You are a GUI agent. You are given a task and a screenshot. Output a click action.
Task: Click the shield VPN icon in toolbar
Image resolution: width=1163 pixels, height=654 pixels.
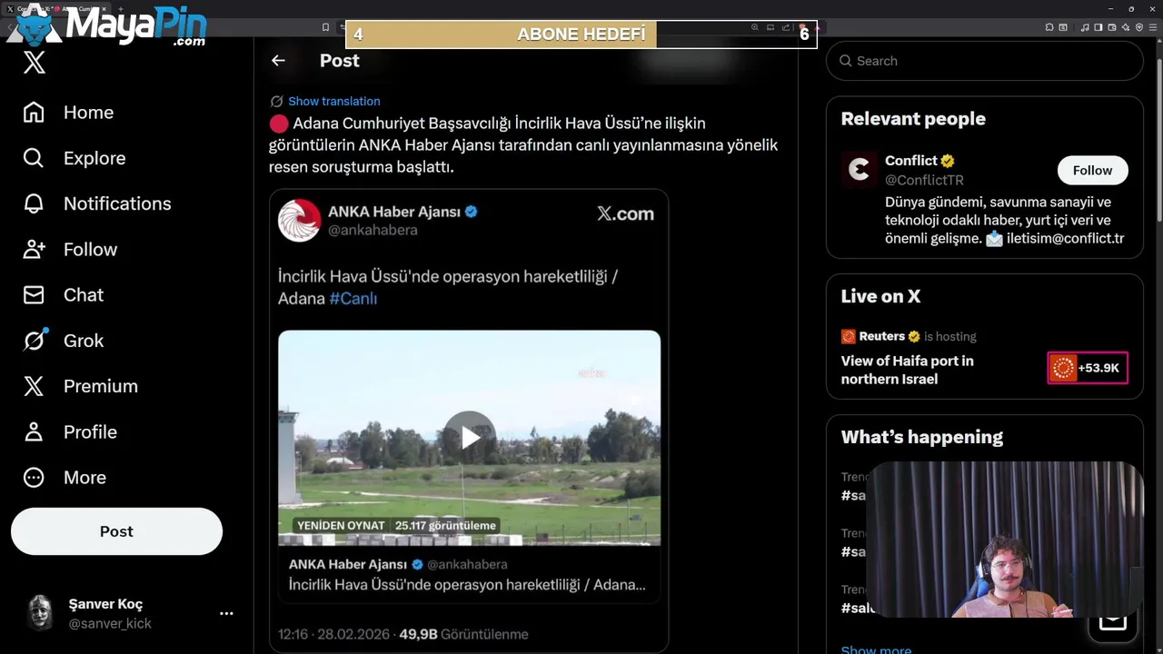[x=1139, y=27]
